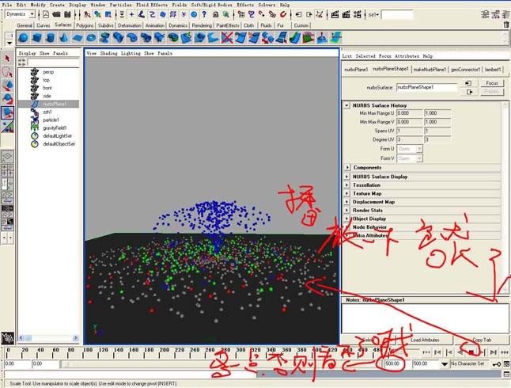Open animation preferences icon beside key
Viewport: 511px width, 388px height.
point(507,364)
